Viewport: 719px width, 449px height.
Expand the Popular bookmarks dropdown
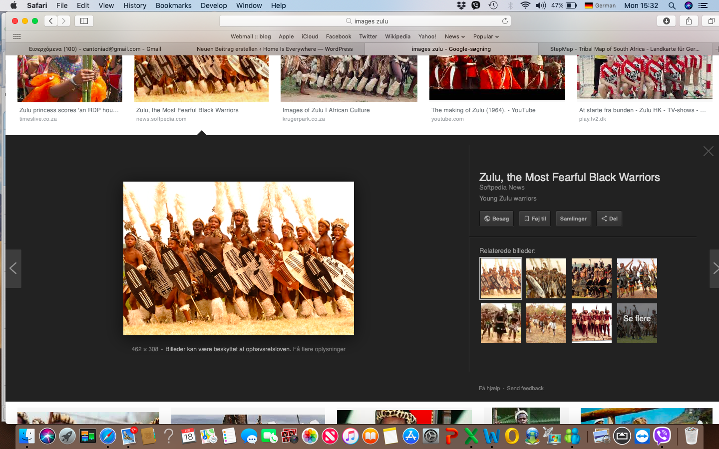point(486,36)
